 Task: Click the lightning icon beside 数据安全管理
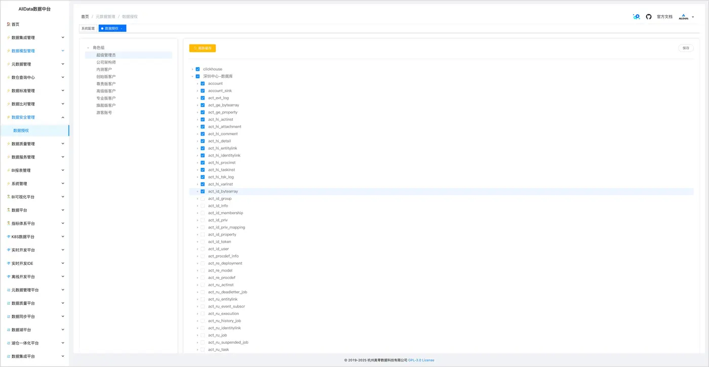coord(8,117)
